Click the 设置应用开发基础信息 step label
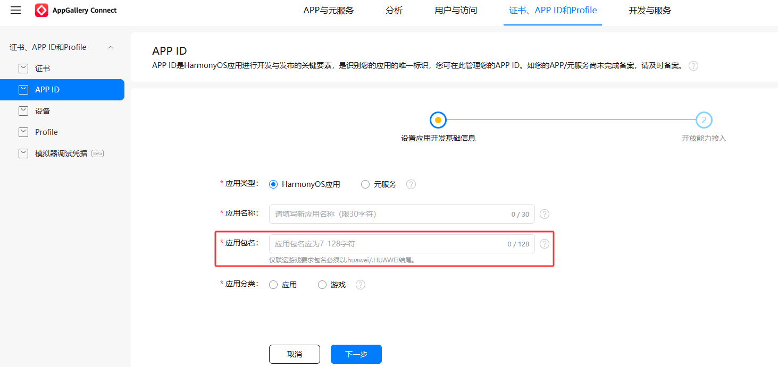Image resolution: width=778 pixels, height=367 pixels. click(438, 138)
